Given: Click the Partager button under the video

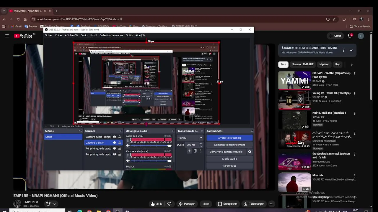Looking at the screenshot, I should 187,204.
